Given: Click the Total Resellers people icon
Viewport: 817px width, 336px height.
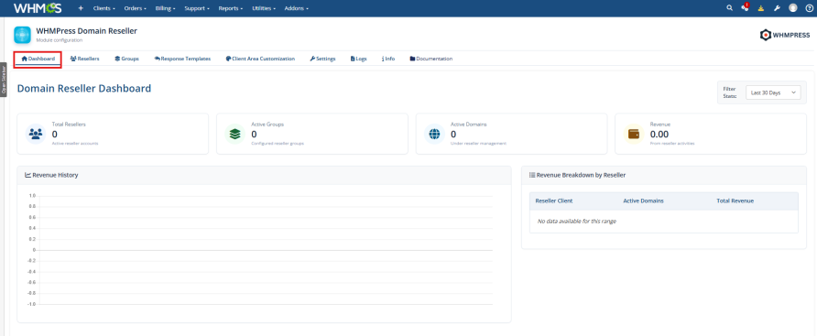Looking at the screenshot, I should click(x=36, y=134).
